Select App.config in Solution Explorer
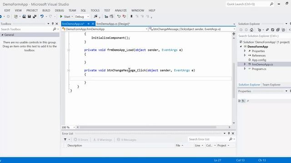This screenshot has width=291, height=163. pos(259,60)
